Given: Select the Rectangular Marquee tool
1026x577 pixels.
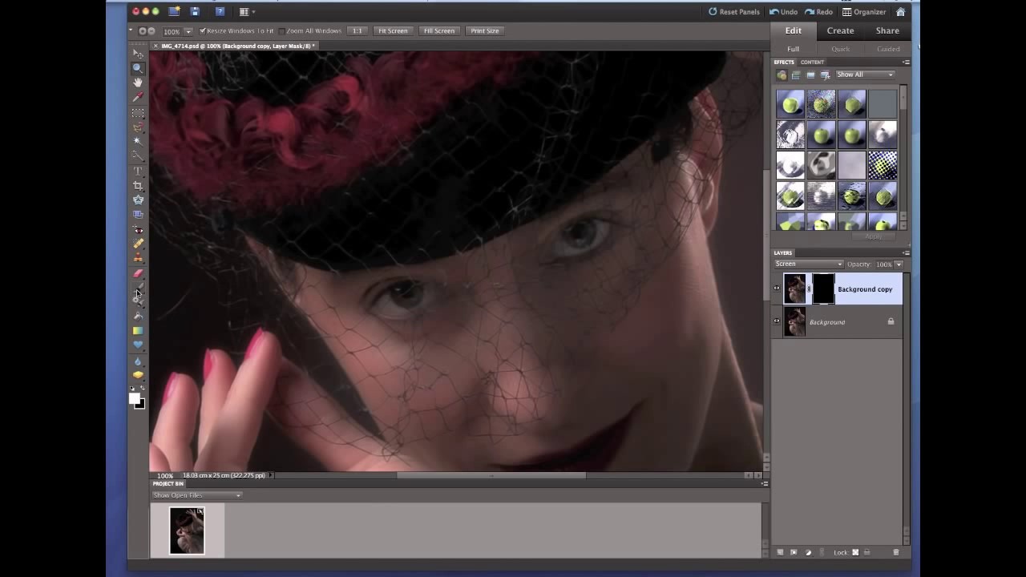Looking at the screenshot, I should [x=138, y=113].
